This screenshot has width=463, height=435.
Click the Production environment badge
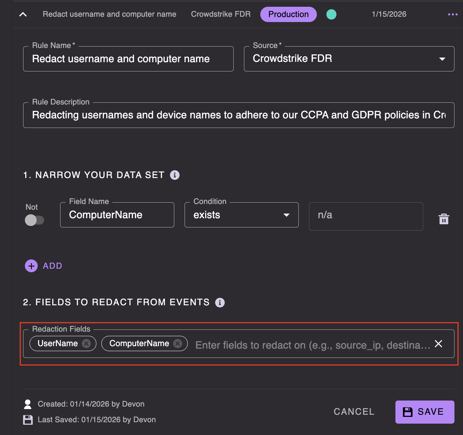coord(288,15)
